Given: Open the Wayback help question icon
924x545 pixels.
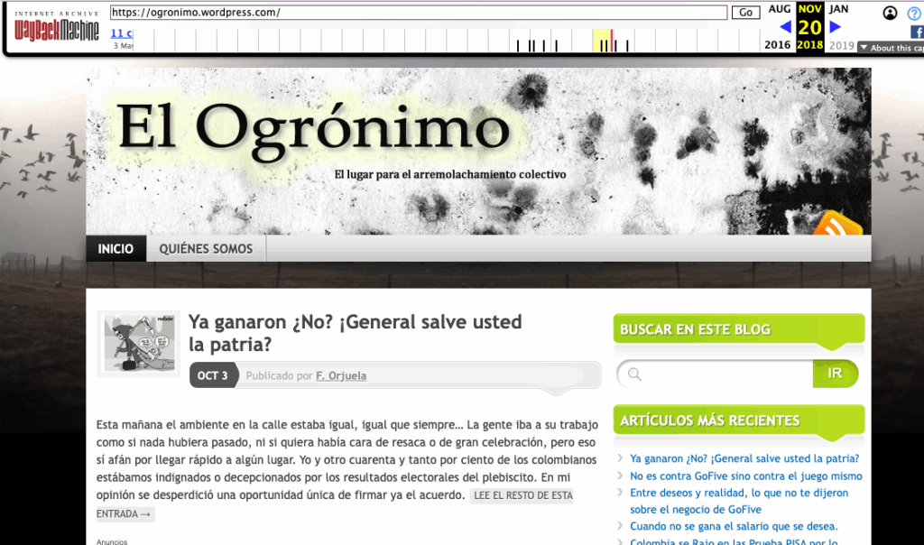Looking at the screenshot, I should (914, 13).
